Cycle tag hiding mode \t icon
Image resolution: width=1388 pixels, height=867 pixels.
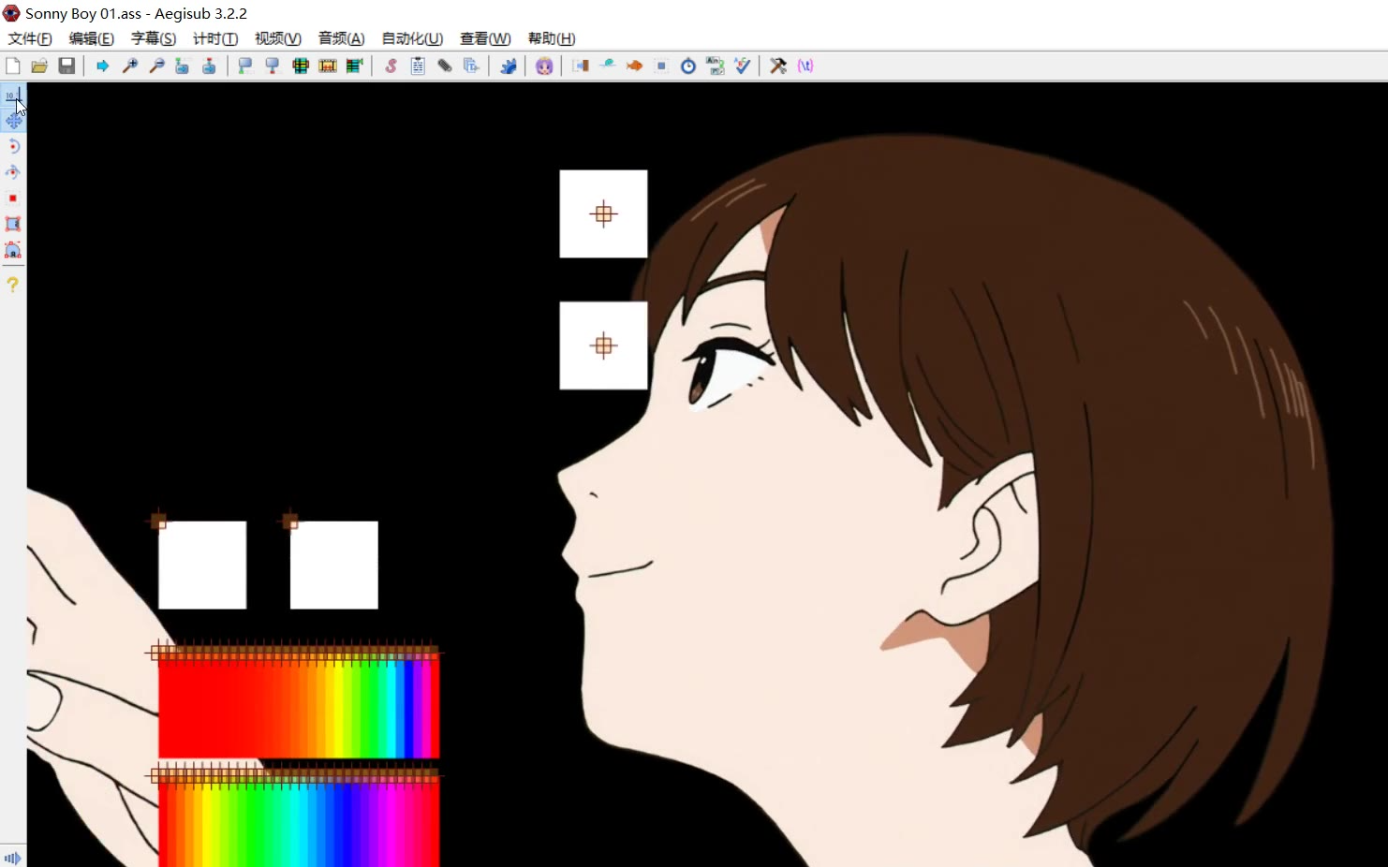point(805,66)
